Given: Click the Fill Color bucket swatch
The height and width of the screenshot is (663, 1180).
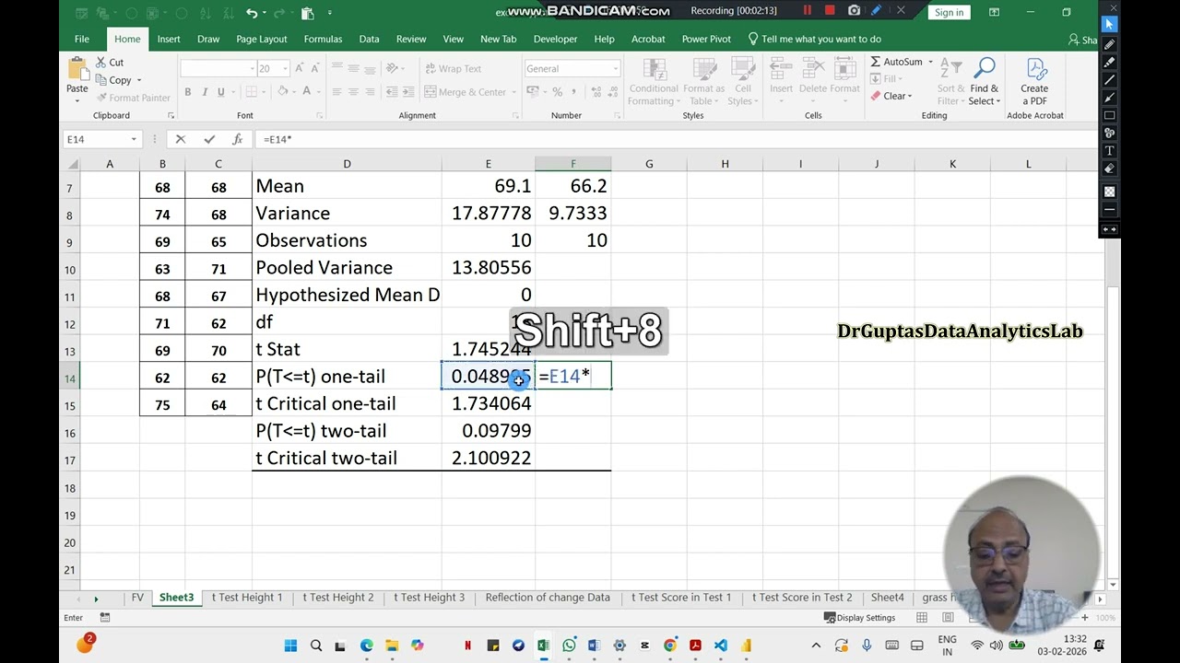Looking at the screenshot, I should click(283, 92).
